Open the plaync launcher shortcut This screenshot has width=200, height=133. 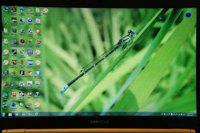(38, 21)
